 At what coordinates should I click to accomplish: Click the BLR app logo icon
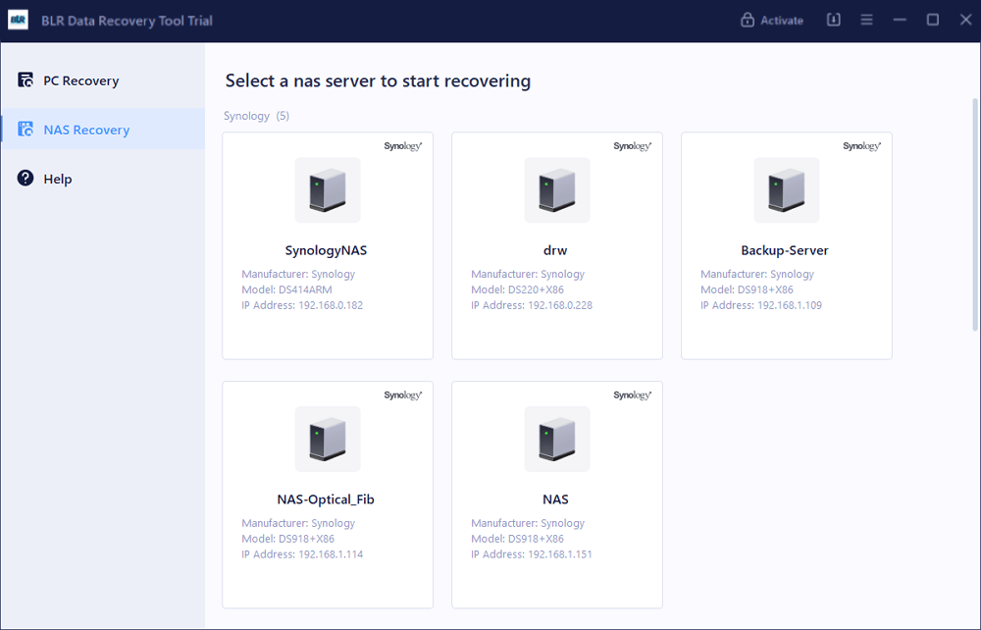(18, 20)
